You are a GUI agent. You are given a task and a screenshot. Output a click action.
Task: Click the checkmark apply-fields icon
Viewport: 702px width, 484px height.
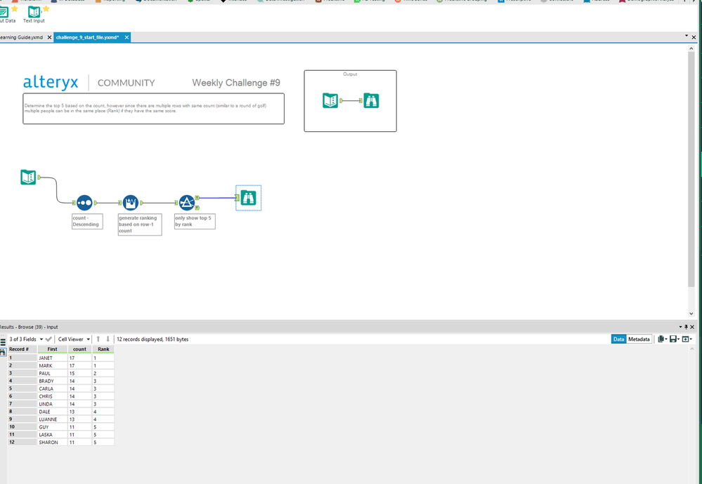click(x=48, y=340)
